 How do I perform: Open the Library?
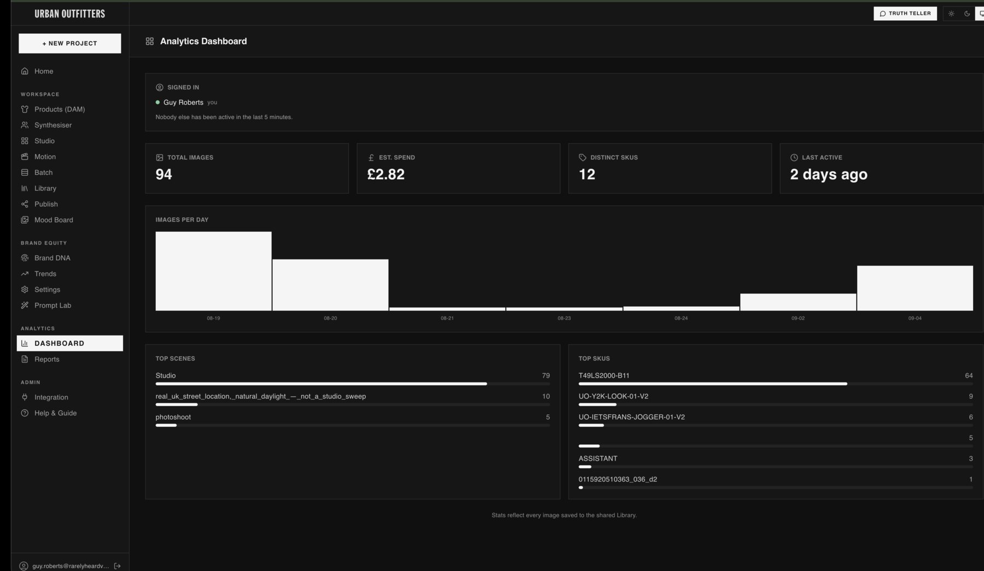coord(70,189)
